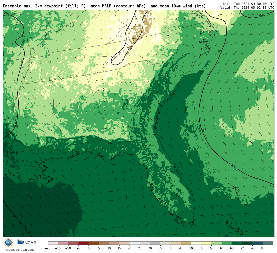The height and width of the screenshot is (253, 277).
Task: Pick the colorbar swatch between 20 and 25
Action: click(x=135, y=243)
